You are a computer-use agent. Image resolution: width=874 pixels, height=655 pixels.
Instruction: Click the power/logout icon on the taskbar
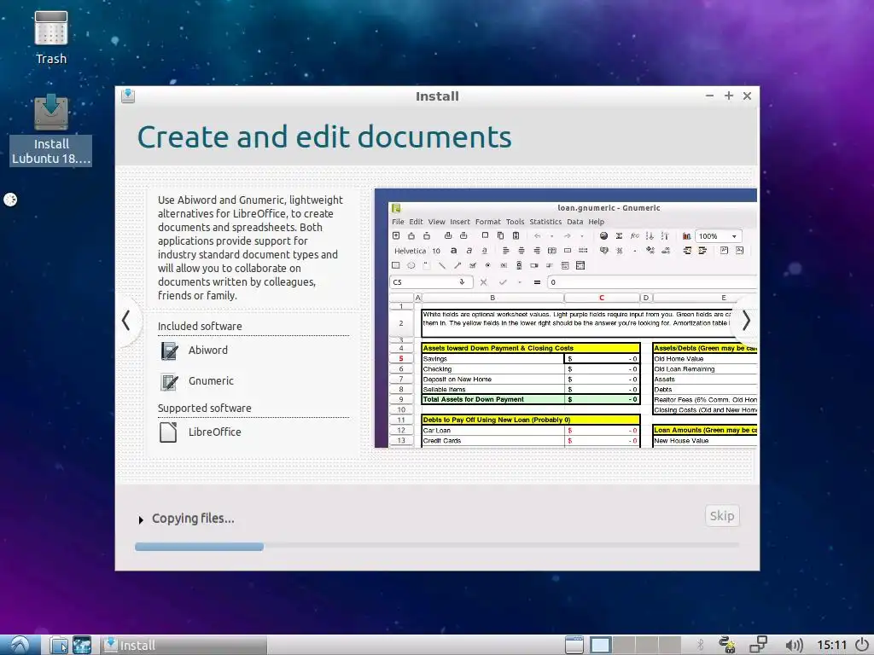pyautogui.click(x=862, y=645)
